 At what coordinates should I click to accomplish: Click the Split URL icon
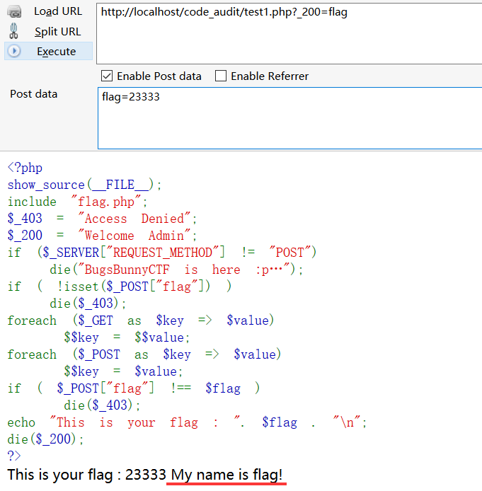tap(14, 31)
